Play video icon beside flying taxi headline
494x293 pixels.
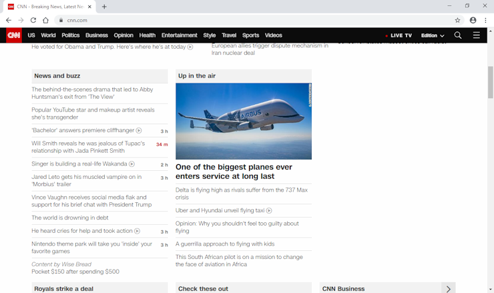[269, 210]
